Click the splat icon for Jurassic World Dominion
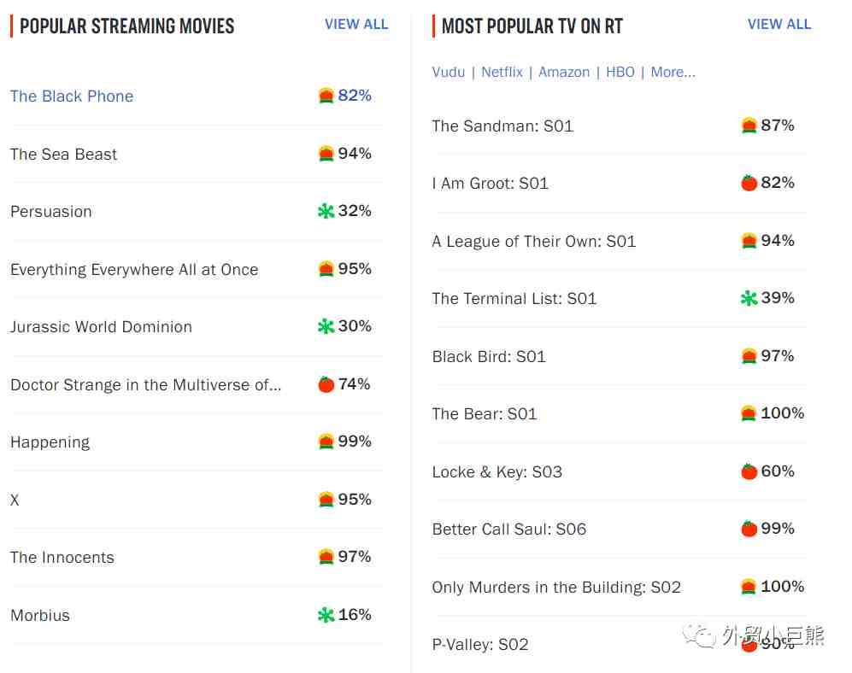 point(326,326)
